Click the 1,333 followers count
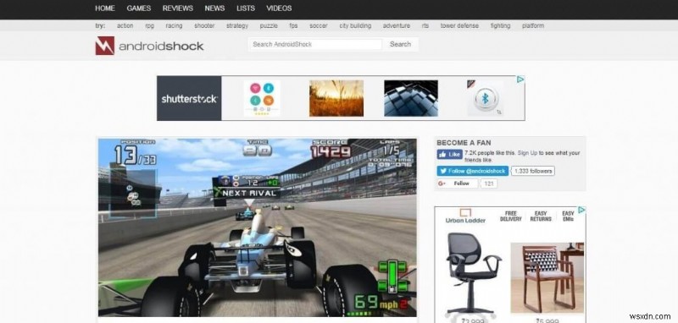This screenshot has height=323, width=678. (x=533, y=171)
